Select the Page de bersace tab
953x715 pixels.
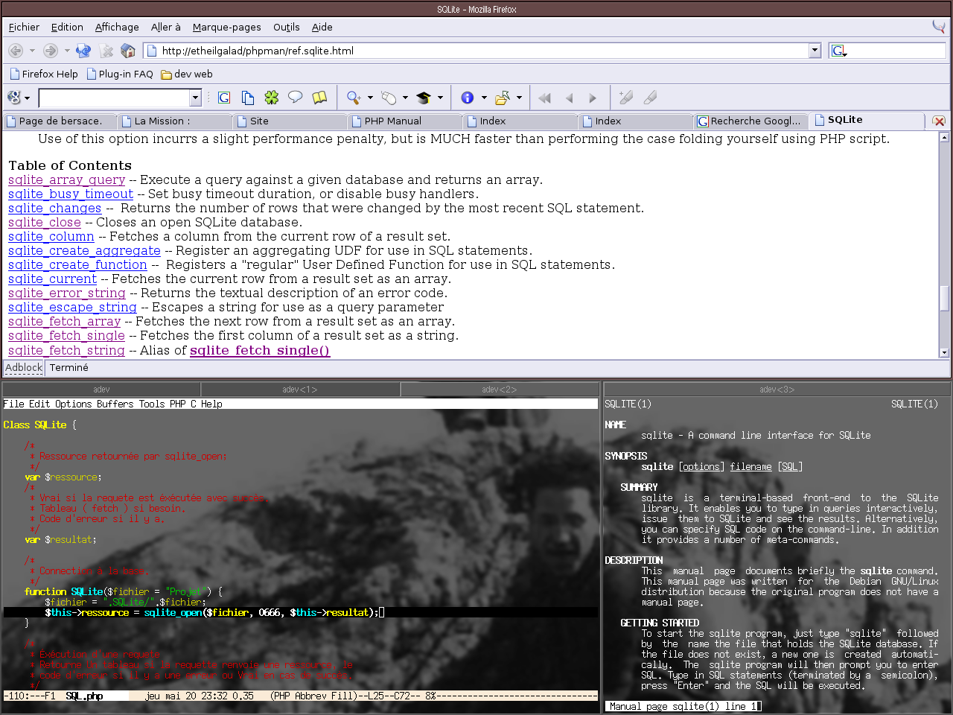(x=60, y=121)
